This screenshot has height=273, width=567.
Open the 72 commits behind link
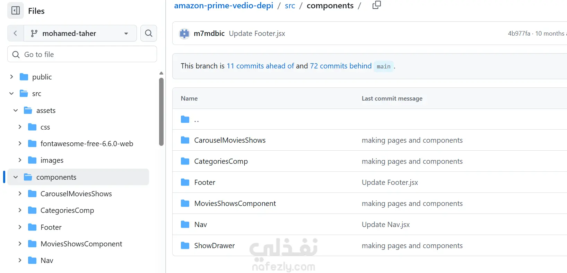pyautogui.click(x=340, y=66)
